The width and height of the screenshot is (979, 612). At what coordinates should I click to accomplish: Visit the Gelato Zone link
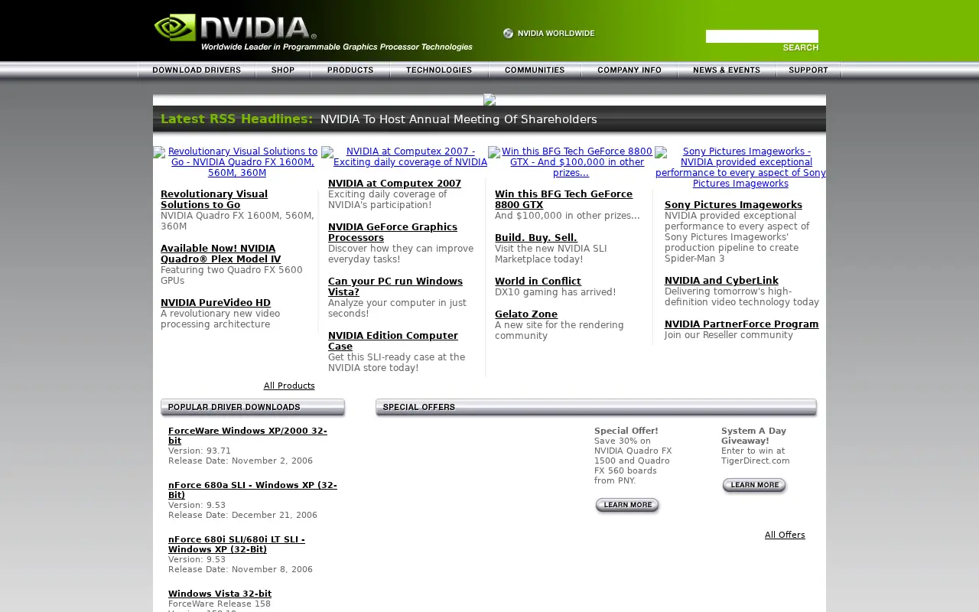click(526, 314)
